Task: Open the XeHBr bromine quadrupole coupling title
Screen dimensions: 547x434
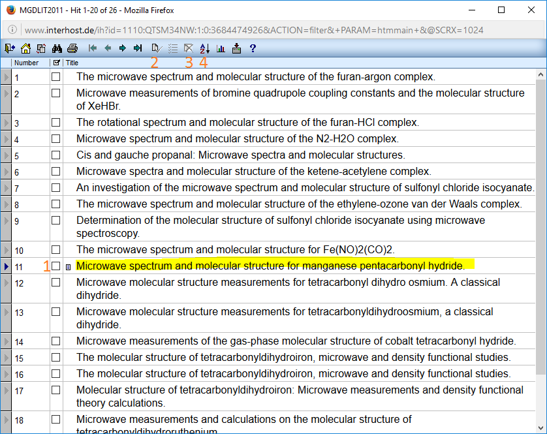Action: (x=300, y=99)
